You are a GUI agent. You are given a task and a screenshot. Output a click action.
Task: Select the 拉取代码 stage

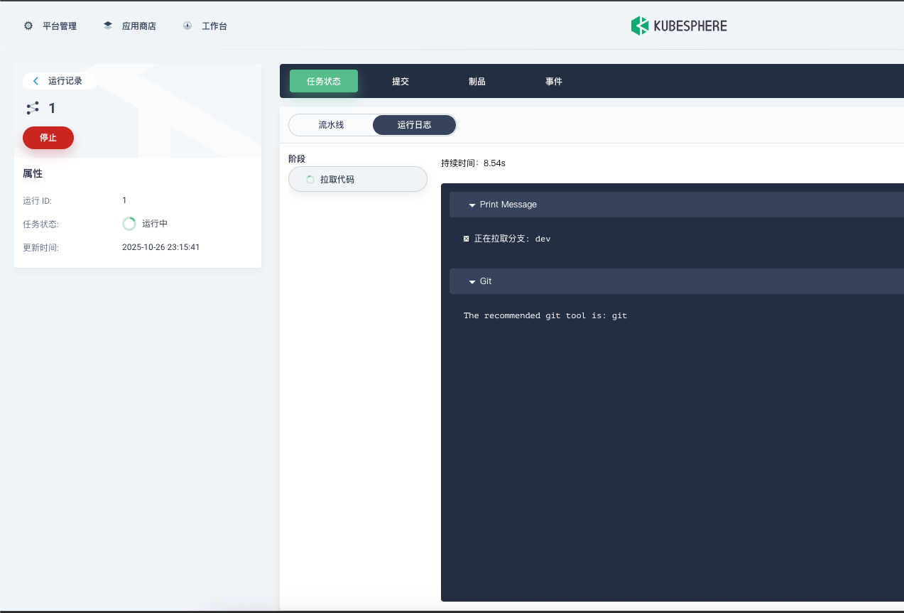coord(358,180)
